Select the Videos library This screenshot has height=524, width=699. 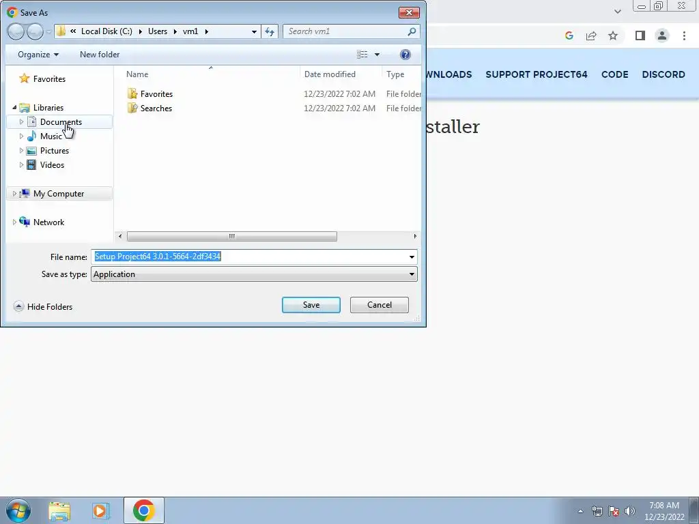coord(52,165)
